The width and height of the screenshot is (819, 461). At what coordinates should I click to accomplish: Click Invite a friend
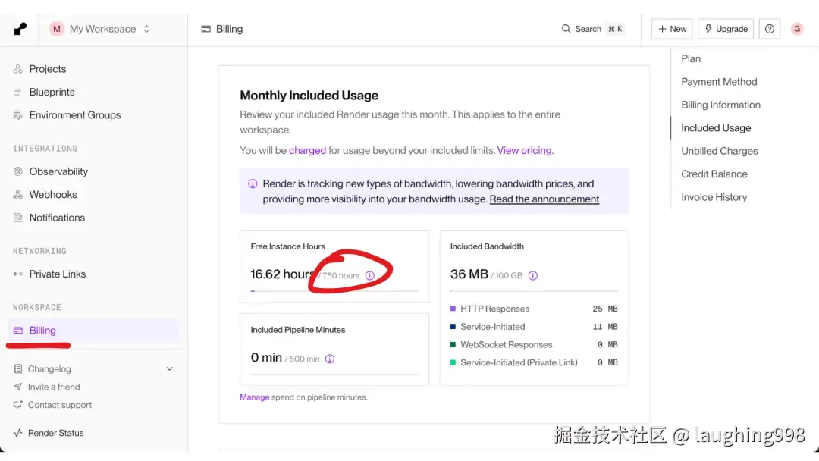pos(54,387)
